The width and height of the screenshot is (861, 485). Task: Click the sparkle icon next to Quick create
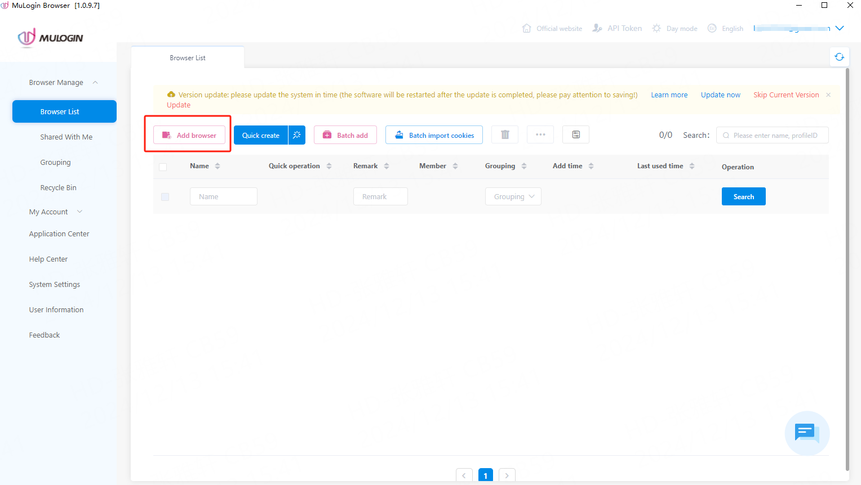pos(297,135)
